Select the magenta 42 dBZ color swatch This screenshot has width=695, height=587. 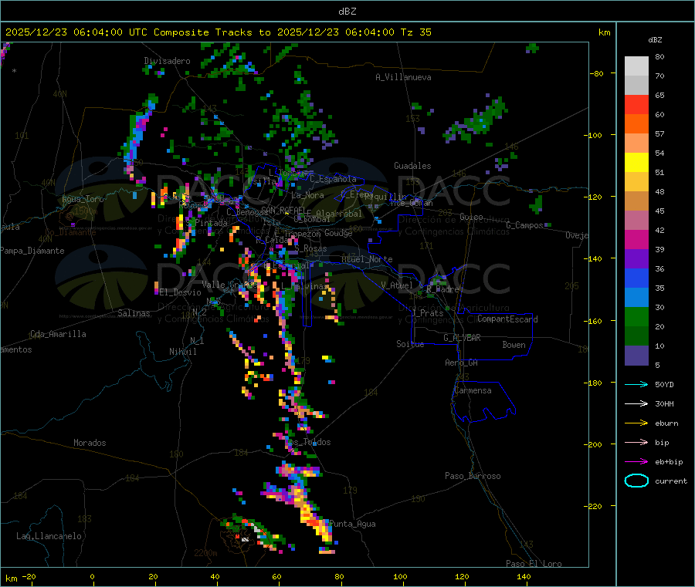coord(636,240)
